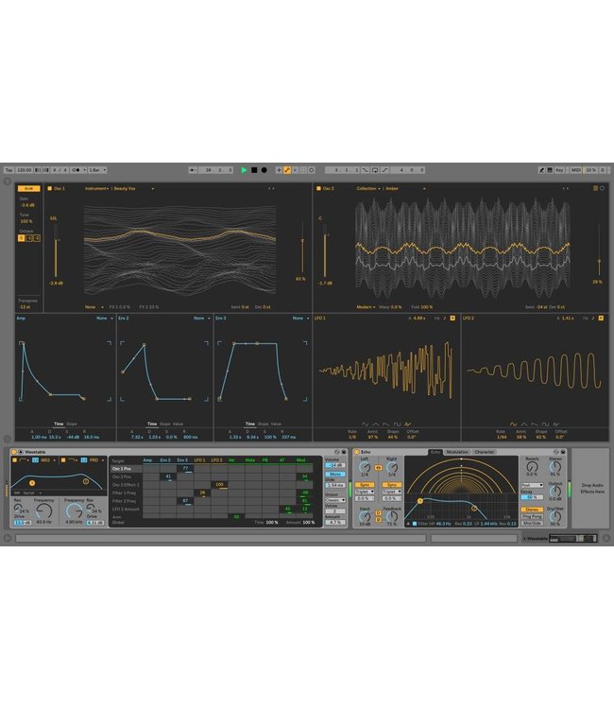Click the MIDI arrangement overdub plus icon
The height and width of the screenshot is (709, 614).
point(279,170)
